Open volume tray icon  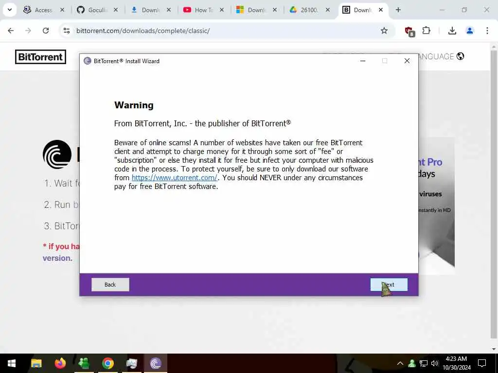click(435, 363)
